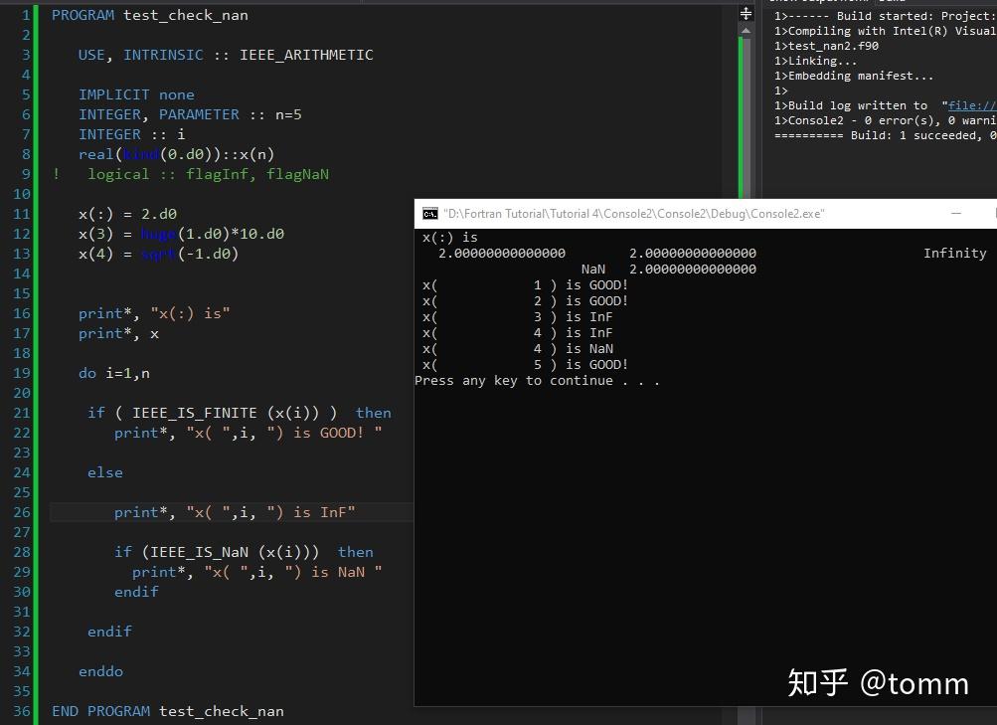Open the Show output from dropdown in Output pane
Image resolution: width=997 pixels, height=725 pixels.
tap(815, 2)
